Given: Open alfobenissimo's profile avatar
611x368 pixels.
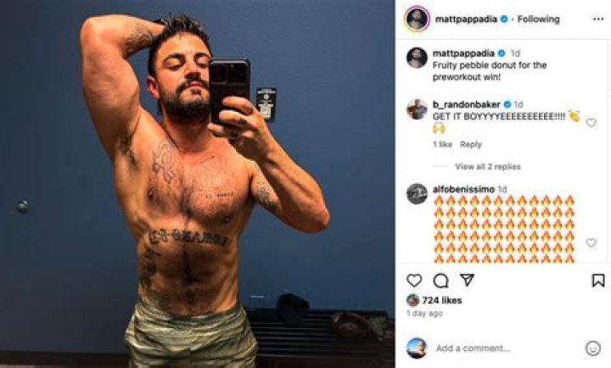Looking at the screenshot, I should (417, 193).
